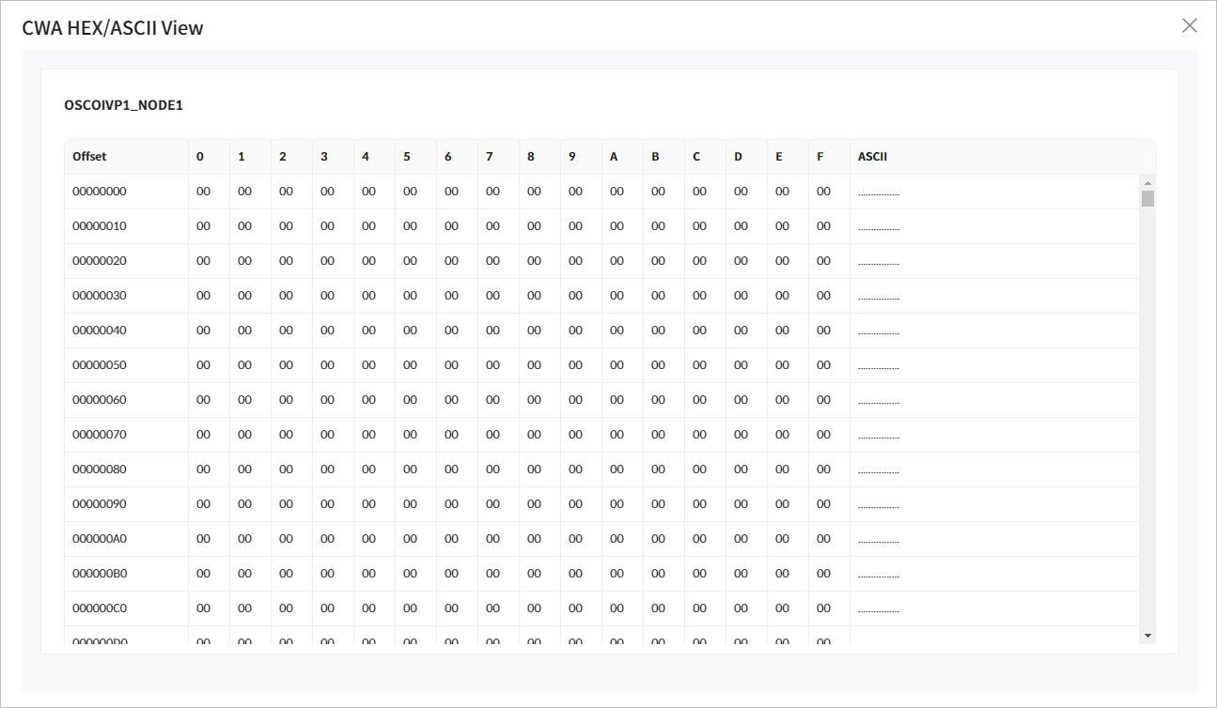Select offset row 000000A0
Screen dimensions: 1217x708
pos(100,539)
